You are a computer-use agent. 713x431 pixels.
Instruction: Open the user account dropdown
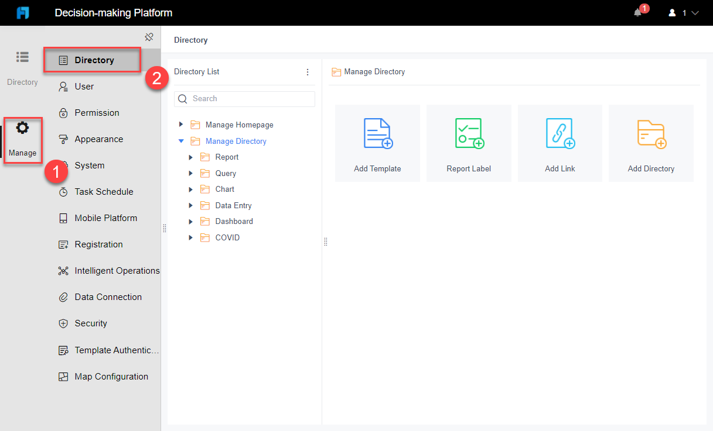(x=683, y=13)
